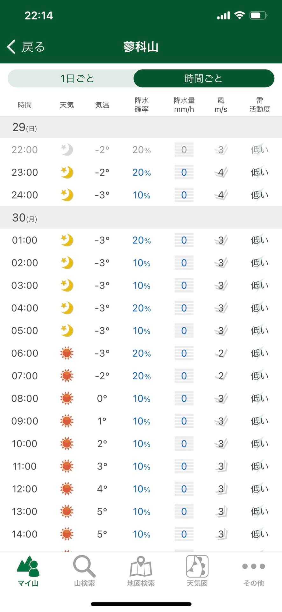The height and width of the screenshot is (612, 282).
Task: Tap wind speed icon at 24:00
Action: [x=221, y=195]
